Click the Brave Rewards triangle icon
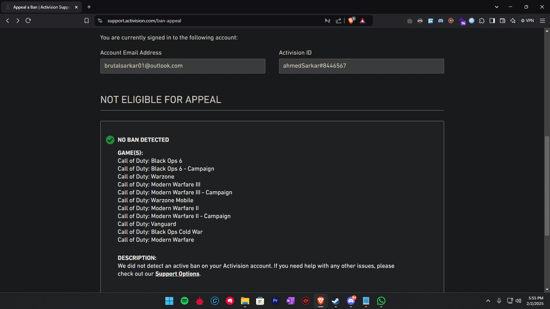The height and width of the screenshot is (309, 550). pos(362,21)
